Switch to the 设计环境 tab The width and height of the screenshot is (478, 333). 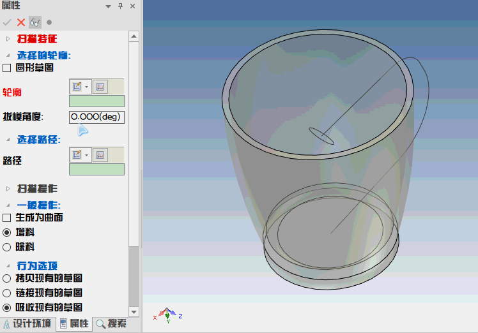point(27,323)
